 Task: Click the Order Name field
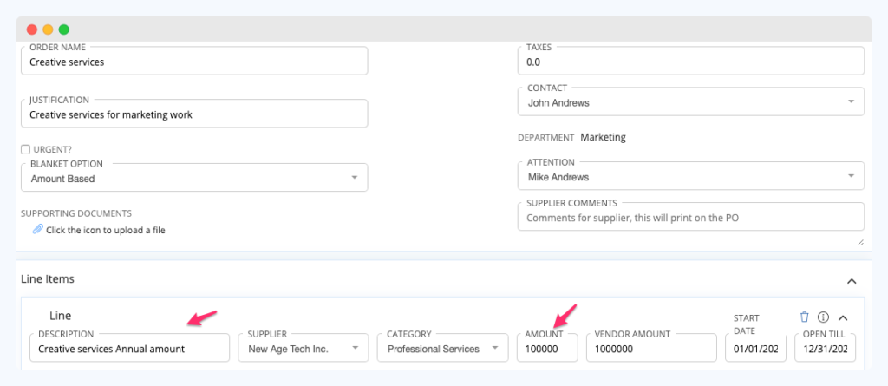[194, 62]
